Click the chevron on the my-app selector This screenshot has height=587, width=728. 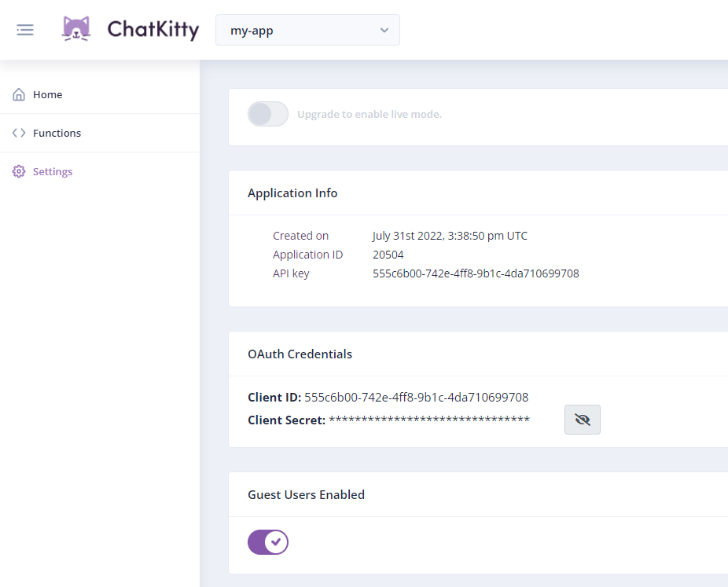[384, 30]
